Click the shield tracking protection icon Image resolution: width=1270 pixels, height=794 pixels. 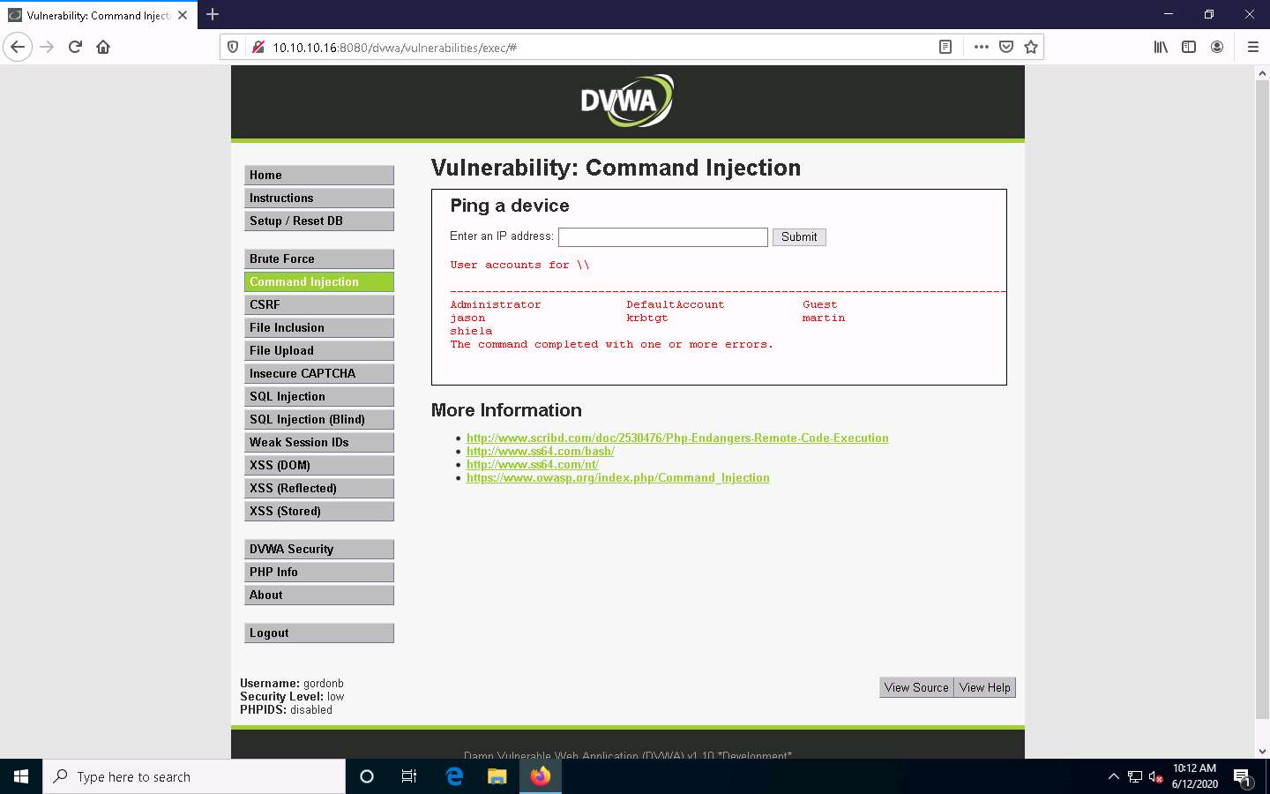click(232, 47)
